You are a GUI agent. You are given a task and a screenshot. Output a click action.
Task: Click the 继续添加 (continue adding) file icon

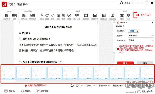pyautogui.click(x=24, y=15)
